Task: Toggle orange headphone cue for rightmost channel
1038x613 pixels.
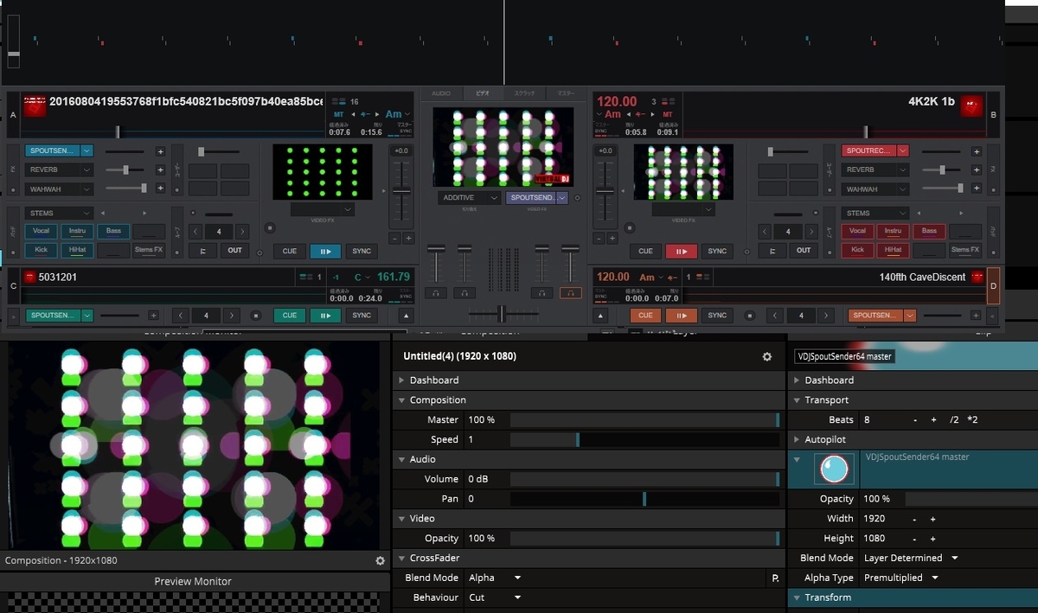Action: pos(570,293)
